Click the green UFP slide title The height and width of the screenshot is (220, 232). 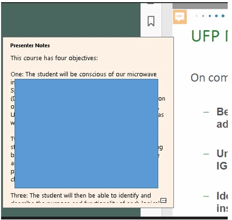pyautogui.click(x=209, y=36)
